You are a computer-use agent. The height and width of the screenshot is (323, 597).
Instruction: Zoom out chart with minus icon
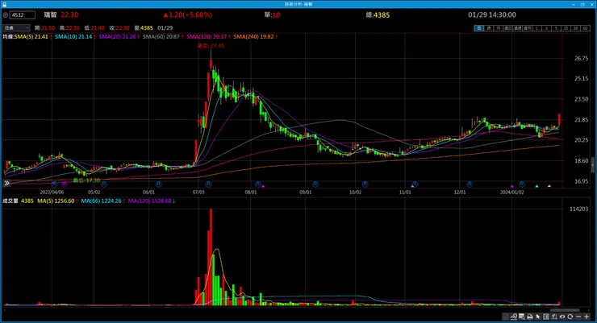[578, 317]
